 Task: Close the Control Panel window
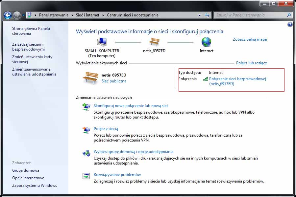[286, 3]
